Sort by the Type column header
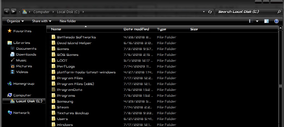Viewport: 284px width, 127px height. point(161,29)
